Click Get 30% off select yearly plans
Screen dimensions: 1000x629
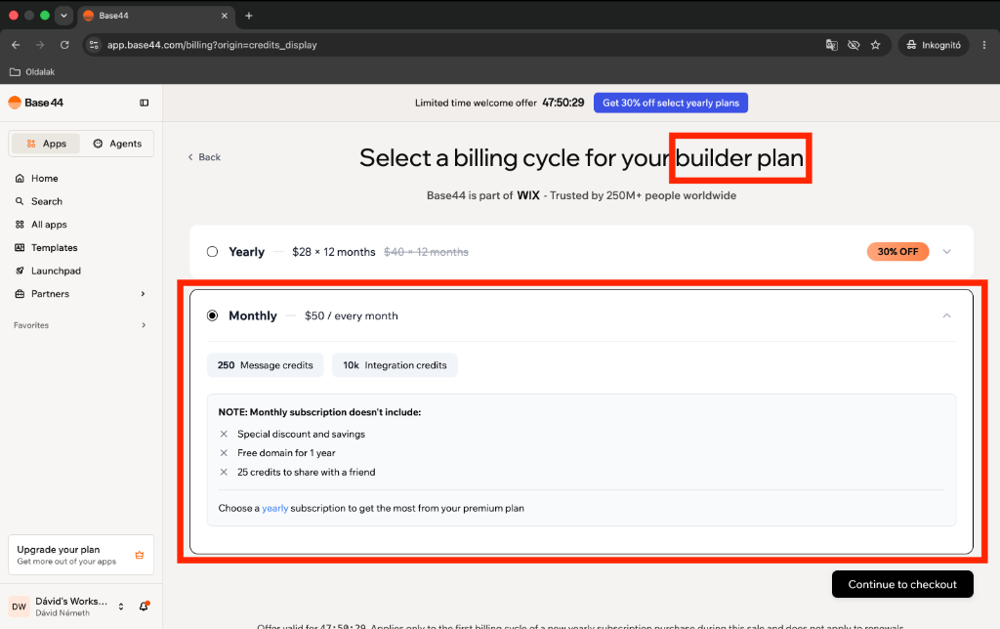[x=670, y=103]
